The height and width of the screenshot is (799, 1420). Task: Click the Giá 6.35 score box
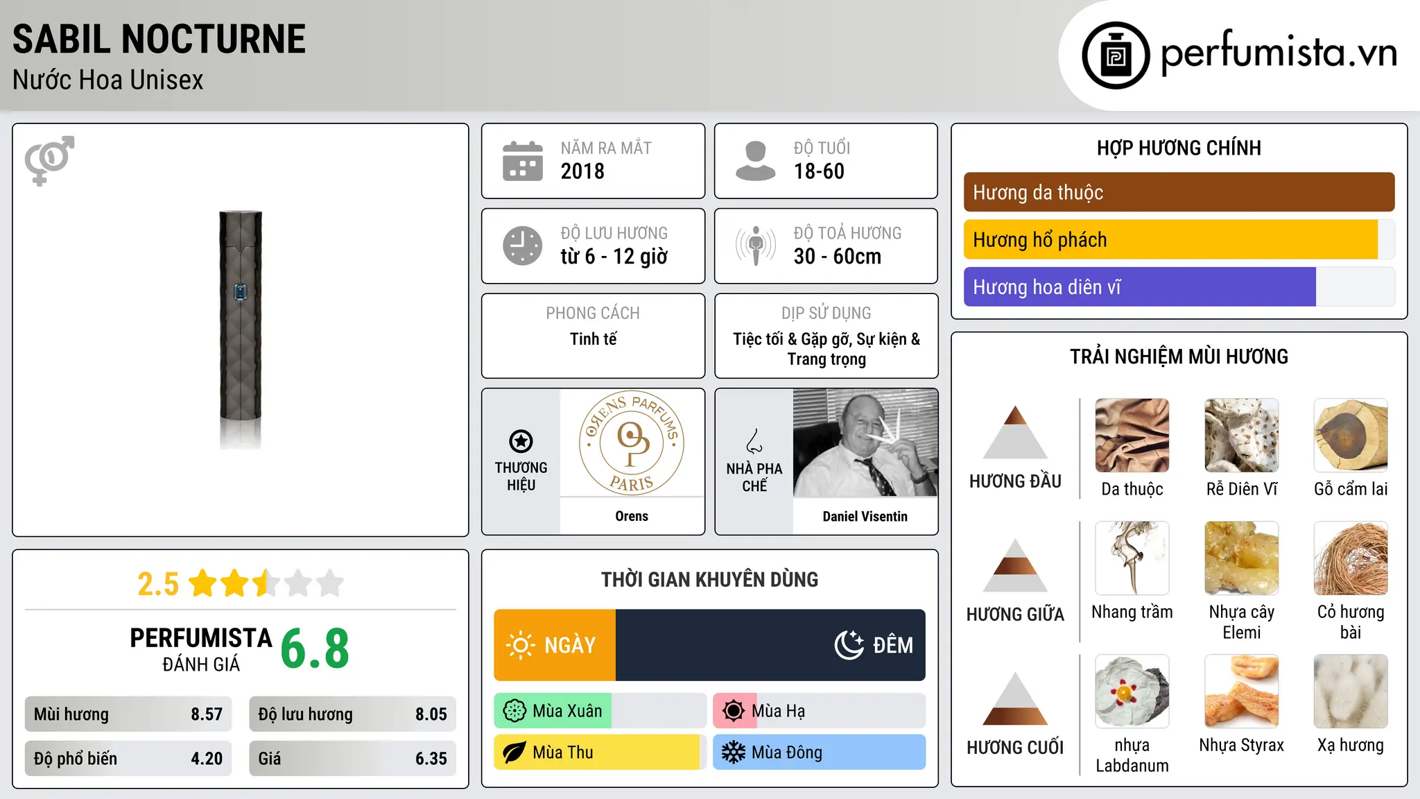(x=352, y=759)
